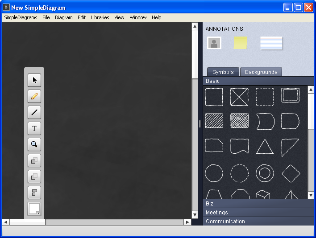Screen dimensions: 316x238
Task: Select the text T tool
Action: tap(34, 128)
